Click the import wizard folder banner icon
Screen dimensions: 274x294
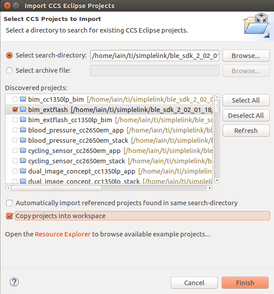coord(257,25)
